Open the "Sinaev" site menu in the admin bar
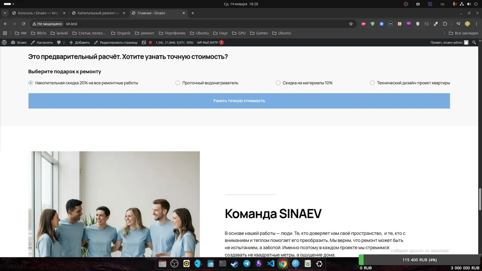Viewport: 482px width, 271px height. tap(19, 43)
